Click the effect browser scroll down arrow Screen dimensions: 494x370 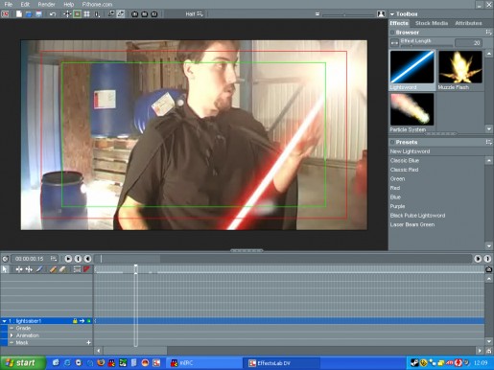point(489,128)
